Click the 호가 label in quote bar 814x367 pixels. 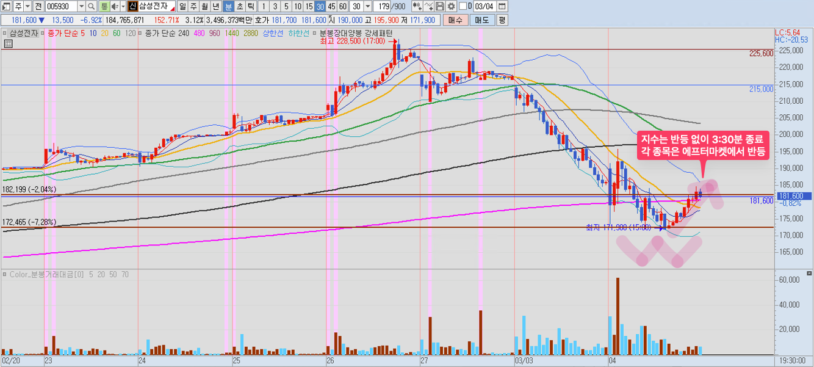click(261, 20)
